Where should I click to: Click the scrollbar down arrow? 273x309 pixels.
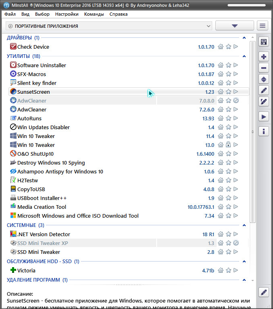[253, 280]
